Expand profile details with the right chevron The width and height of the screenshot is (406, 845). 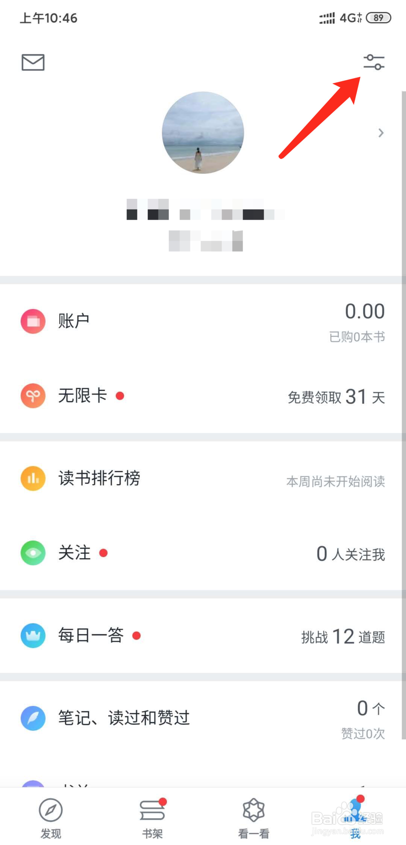pos(380,133)
